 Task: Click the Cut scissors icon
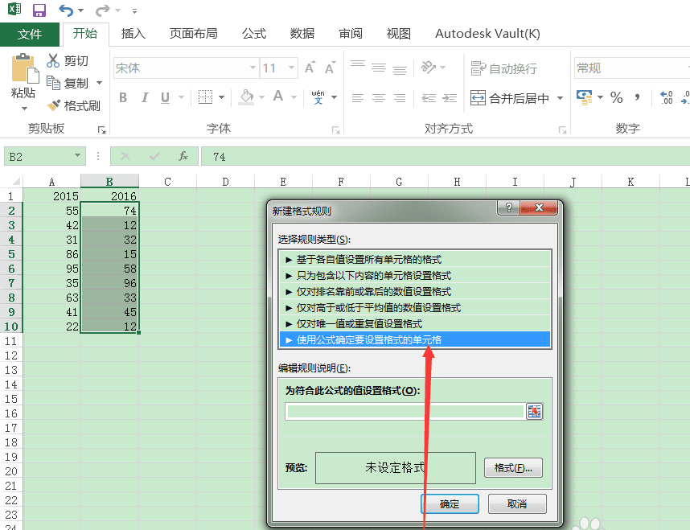tap(53, 60)
